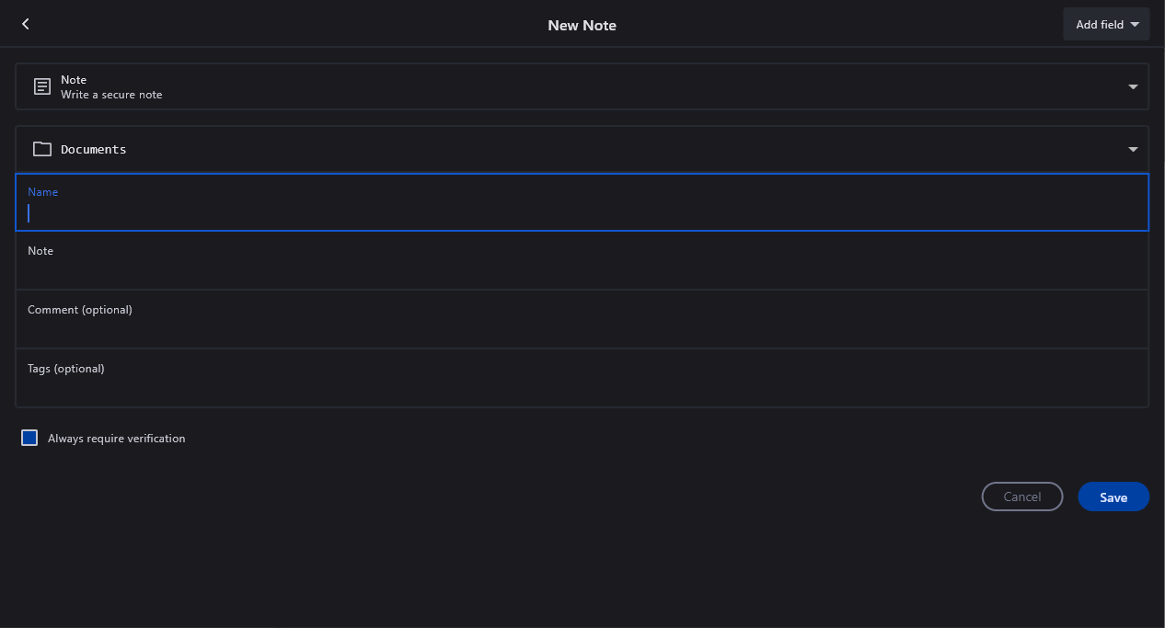
Task: Select the Comment (optional) field
Action: click(x=582, y=330)
